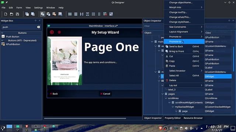236x132 pixels.
Task: Click the microphone tray icon
Action: point(191,128)
